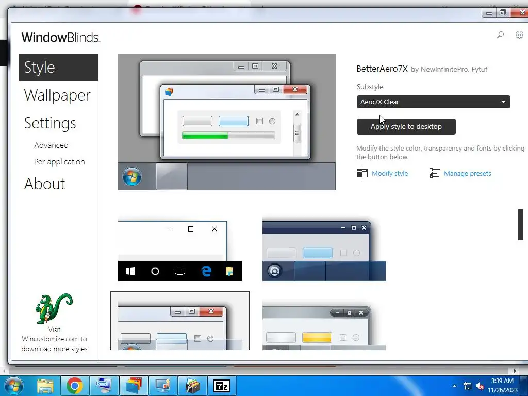The height and width of the screenshot is (396, 528).
Task: Select the dark blue style thumbnail
Action: [x=324, y=250]
